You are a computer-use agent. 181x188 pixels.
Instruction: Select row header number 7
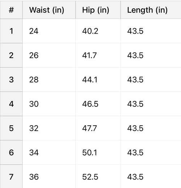[11, 176]
